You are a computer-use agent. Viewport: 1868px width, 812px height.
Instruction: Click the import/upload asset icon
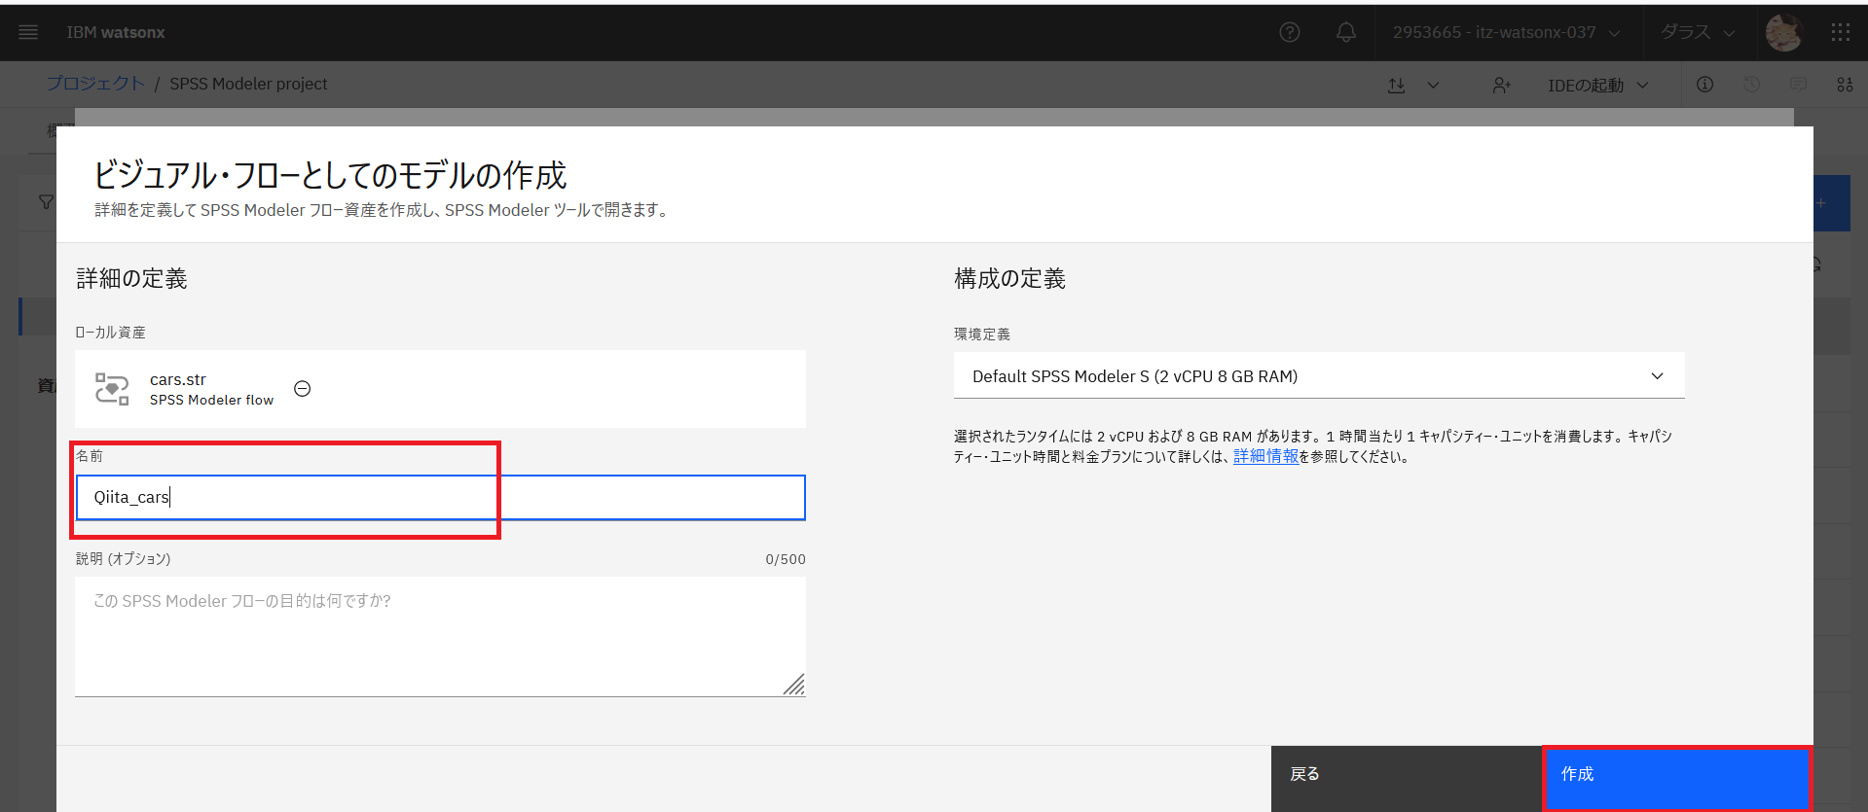pyautogui.click(x=1397, y=85)
